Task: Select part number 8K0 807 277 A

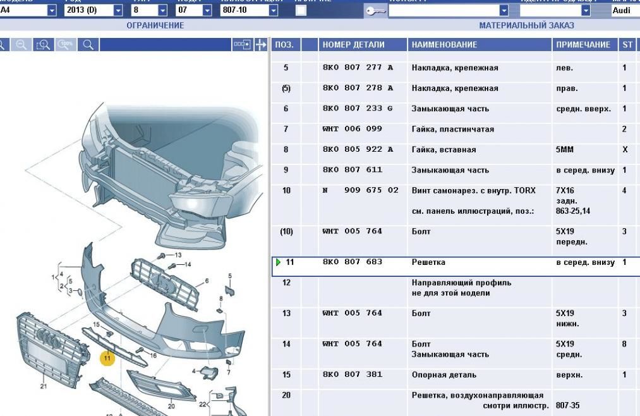Action: pos(358,68)
